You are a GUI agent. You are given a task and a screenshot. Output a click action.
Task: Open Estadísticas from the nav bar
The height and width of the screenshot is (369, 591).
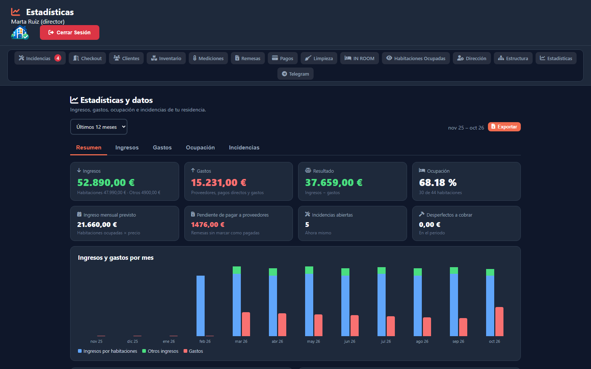pyautogui.click(x=556, y=58)
